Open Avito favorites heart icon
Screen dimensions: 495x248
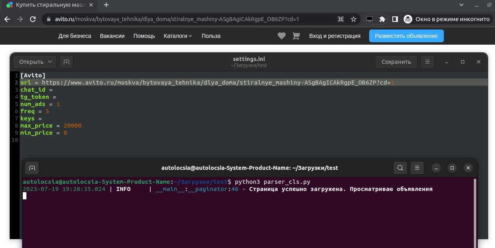pyautogui.click(x=281, y=35)
